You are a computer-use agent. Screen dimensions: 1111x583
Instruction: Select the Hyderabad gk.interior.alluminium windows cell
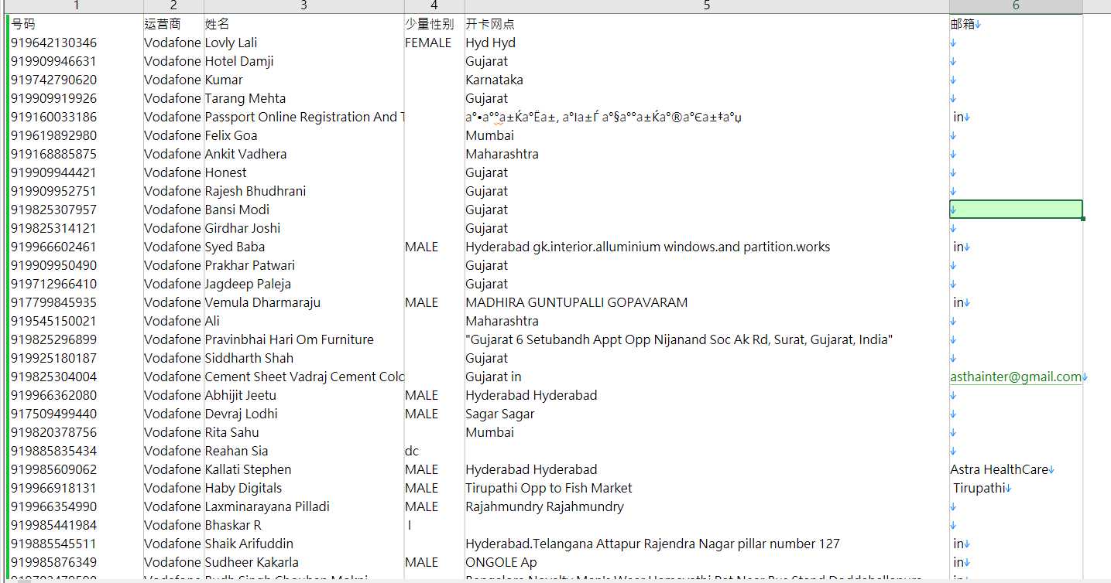pyautogui.click(x=707, y=247)
